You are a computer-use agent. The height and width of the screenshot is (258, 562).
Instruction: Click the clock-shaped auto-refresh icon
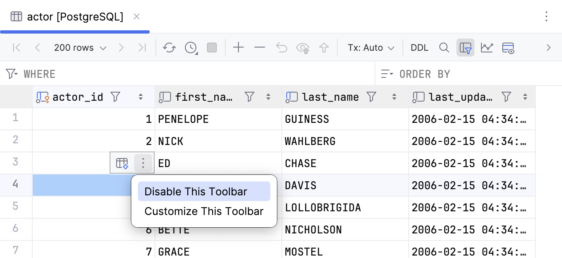click(x=190, y=48)
